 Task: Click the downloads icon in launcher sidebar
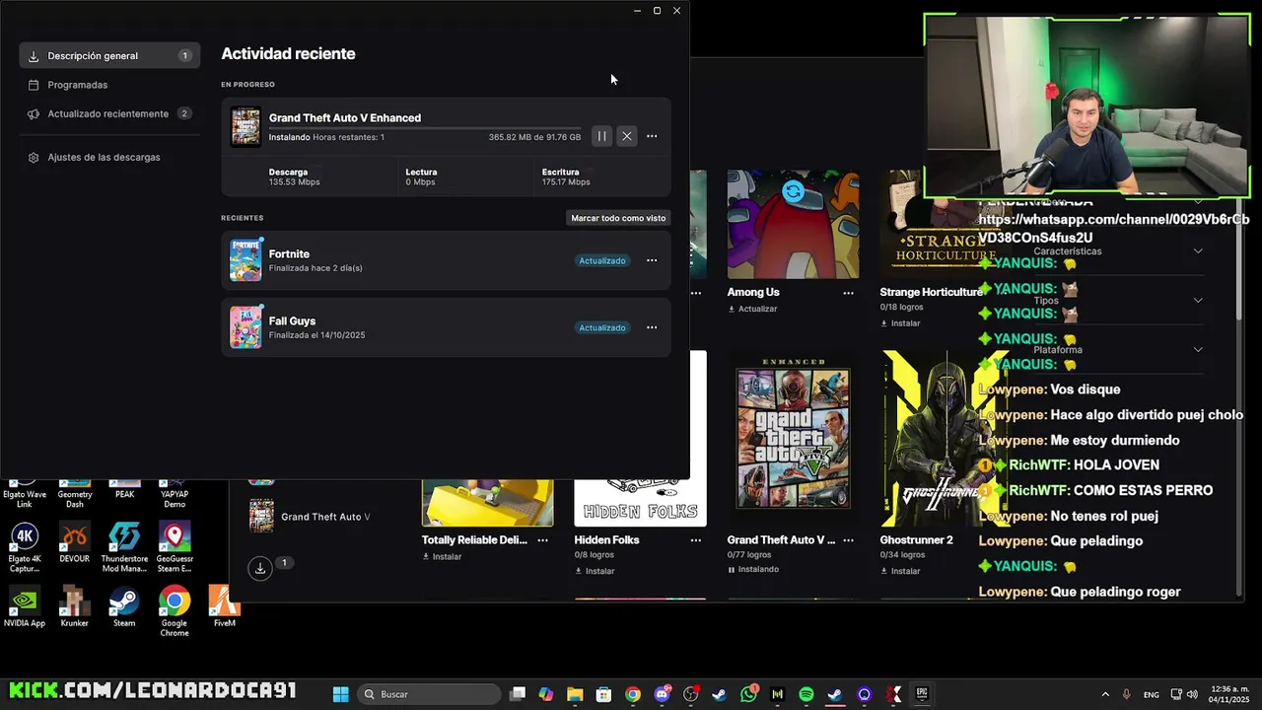259,568
